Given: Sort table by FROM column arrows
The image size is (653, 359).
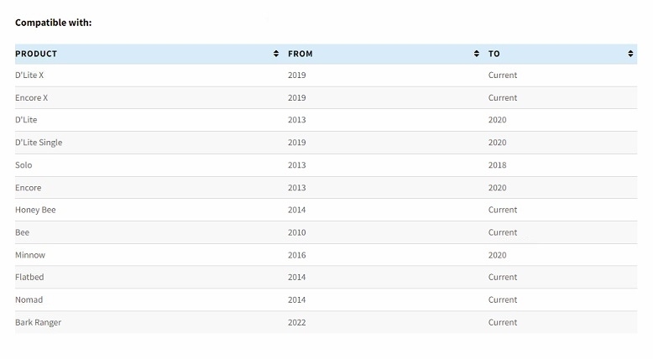Looking at the screenshot, I should click(x=476, y=54).
